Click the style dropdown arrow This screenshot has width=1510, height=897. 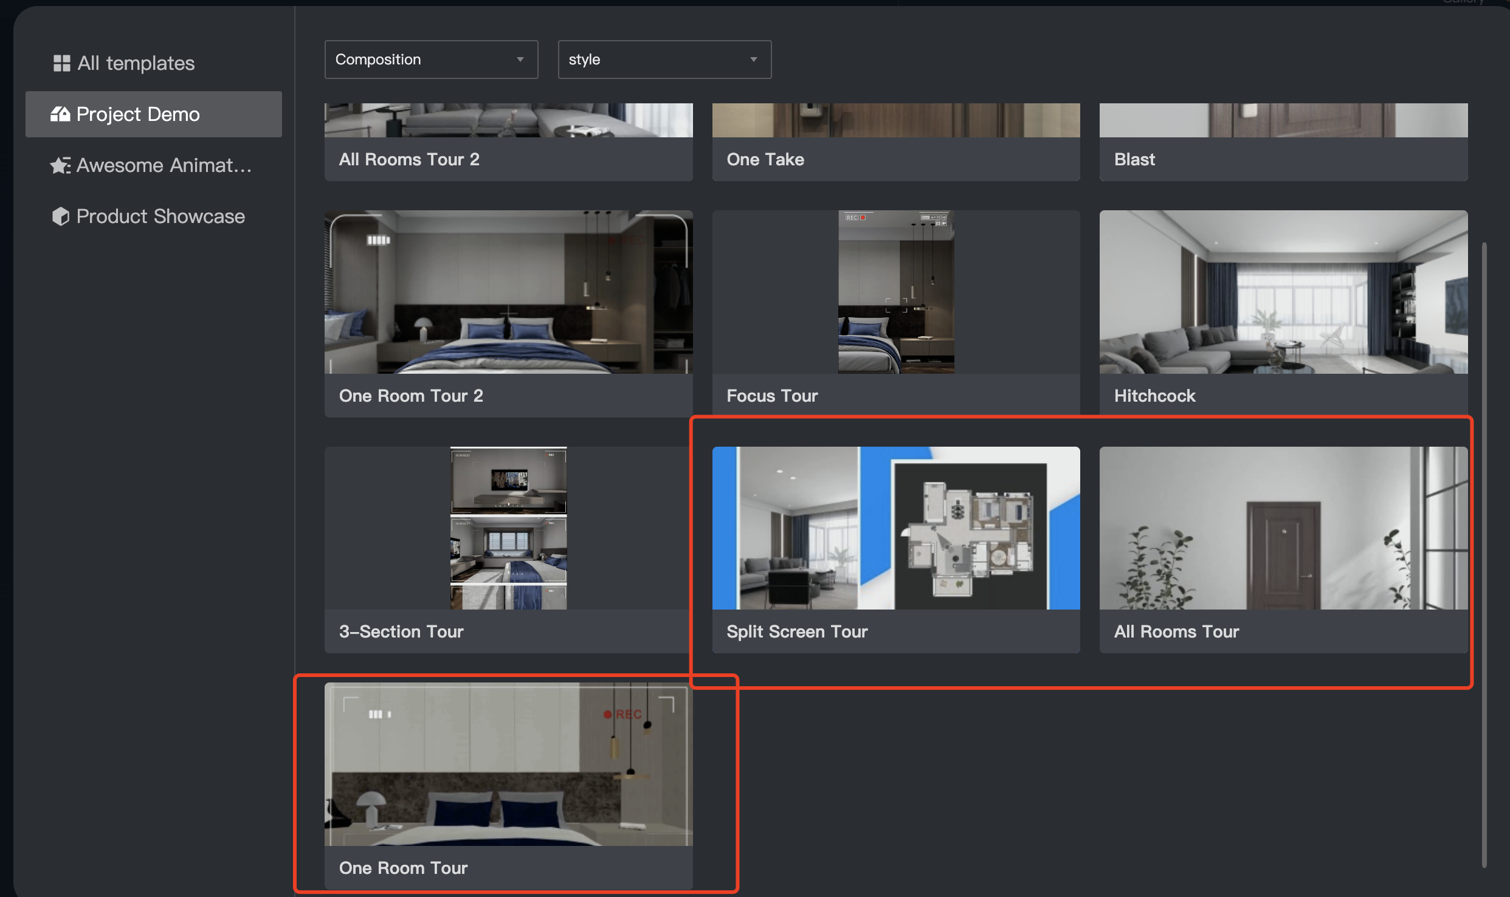point(753,60)
